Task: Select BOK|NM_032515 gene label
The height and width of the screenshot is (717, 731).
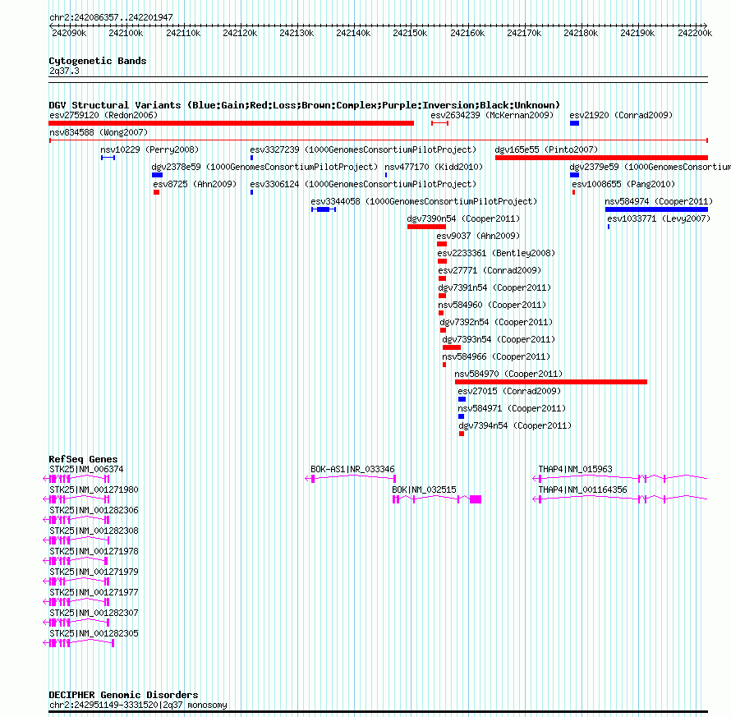Action: click(x=424, y=489)
